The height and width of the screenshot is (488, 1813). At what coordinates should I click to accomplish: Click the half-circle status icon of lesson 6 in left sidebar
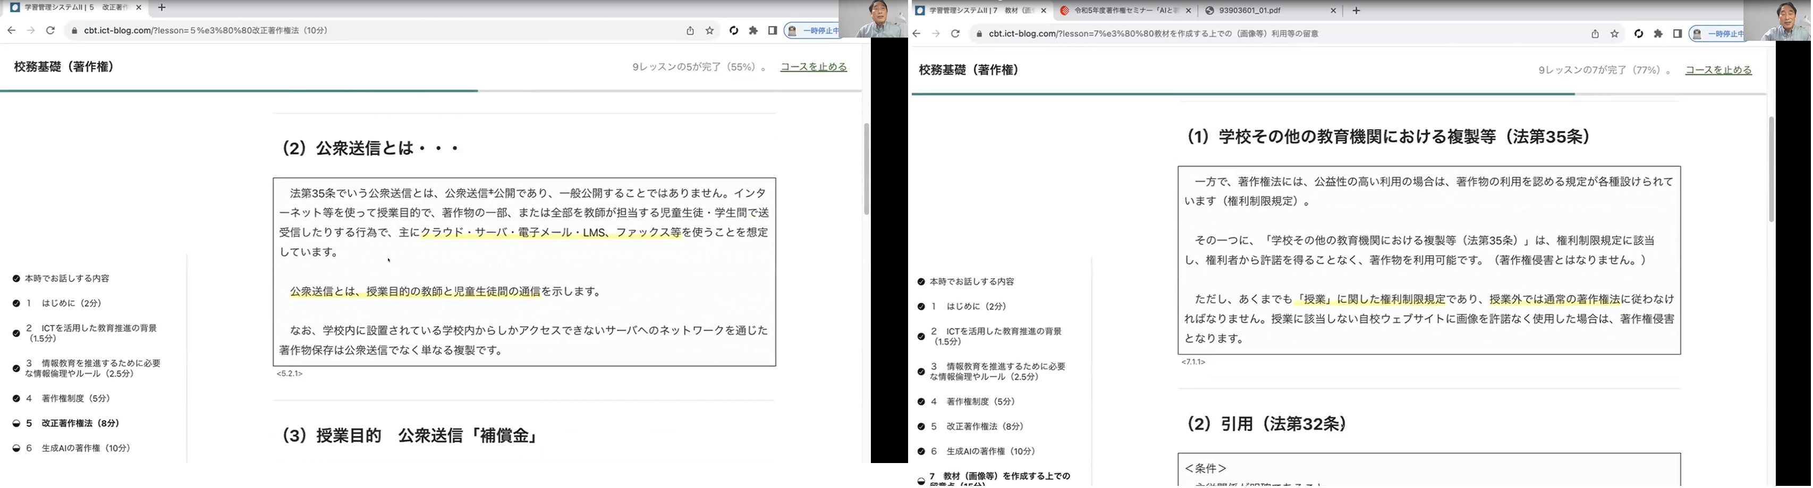pos(16,448)
